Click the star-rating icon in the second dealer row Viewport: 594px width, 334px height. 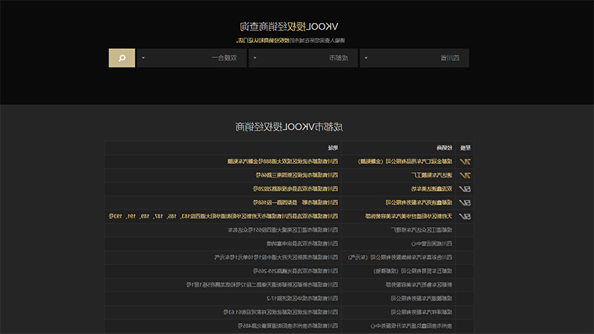tap(465, 175)
